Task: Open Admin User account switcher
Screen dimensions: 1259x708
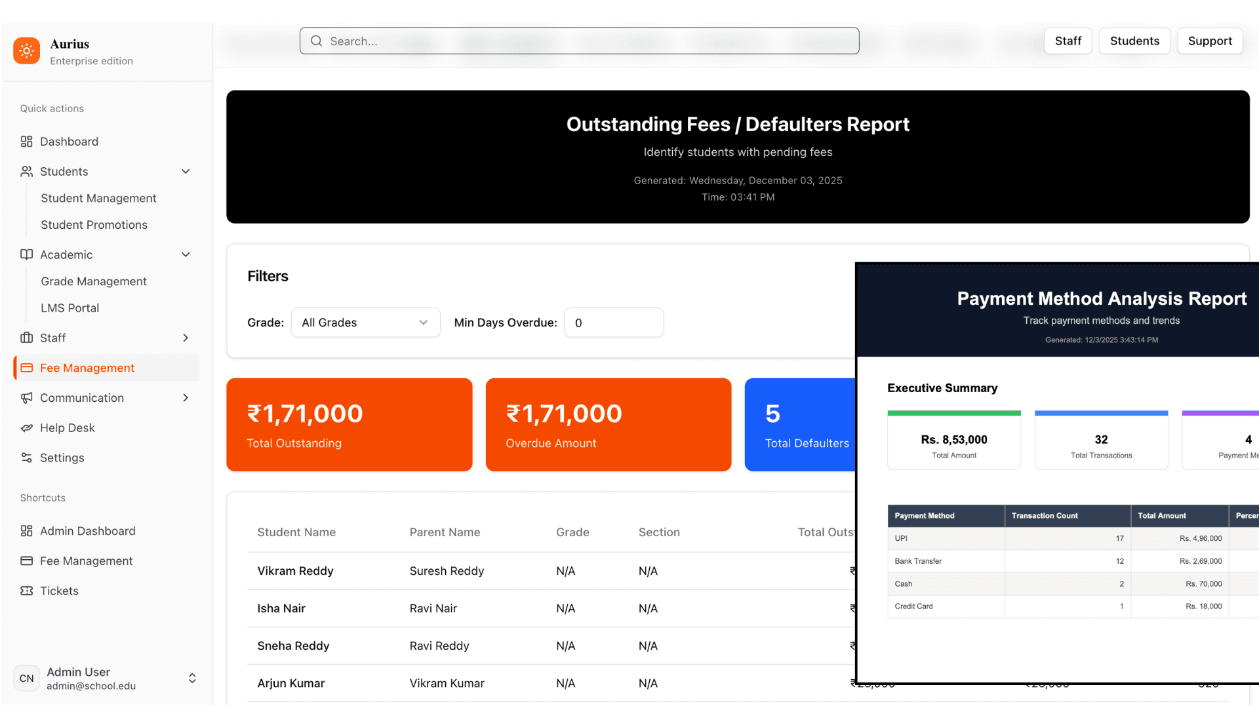Action: 192,678
